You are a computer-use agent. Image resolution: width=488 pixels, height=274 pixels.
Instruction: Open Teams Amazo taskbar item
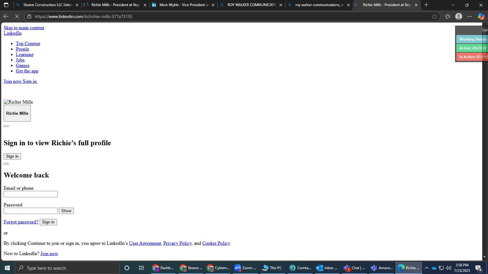pos(382,268)
